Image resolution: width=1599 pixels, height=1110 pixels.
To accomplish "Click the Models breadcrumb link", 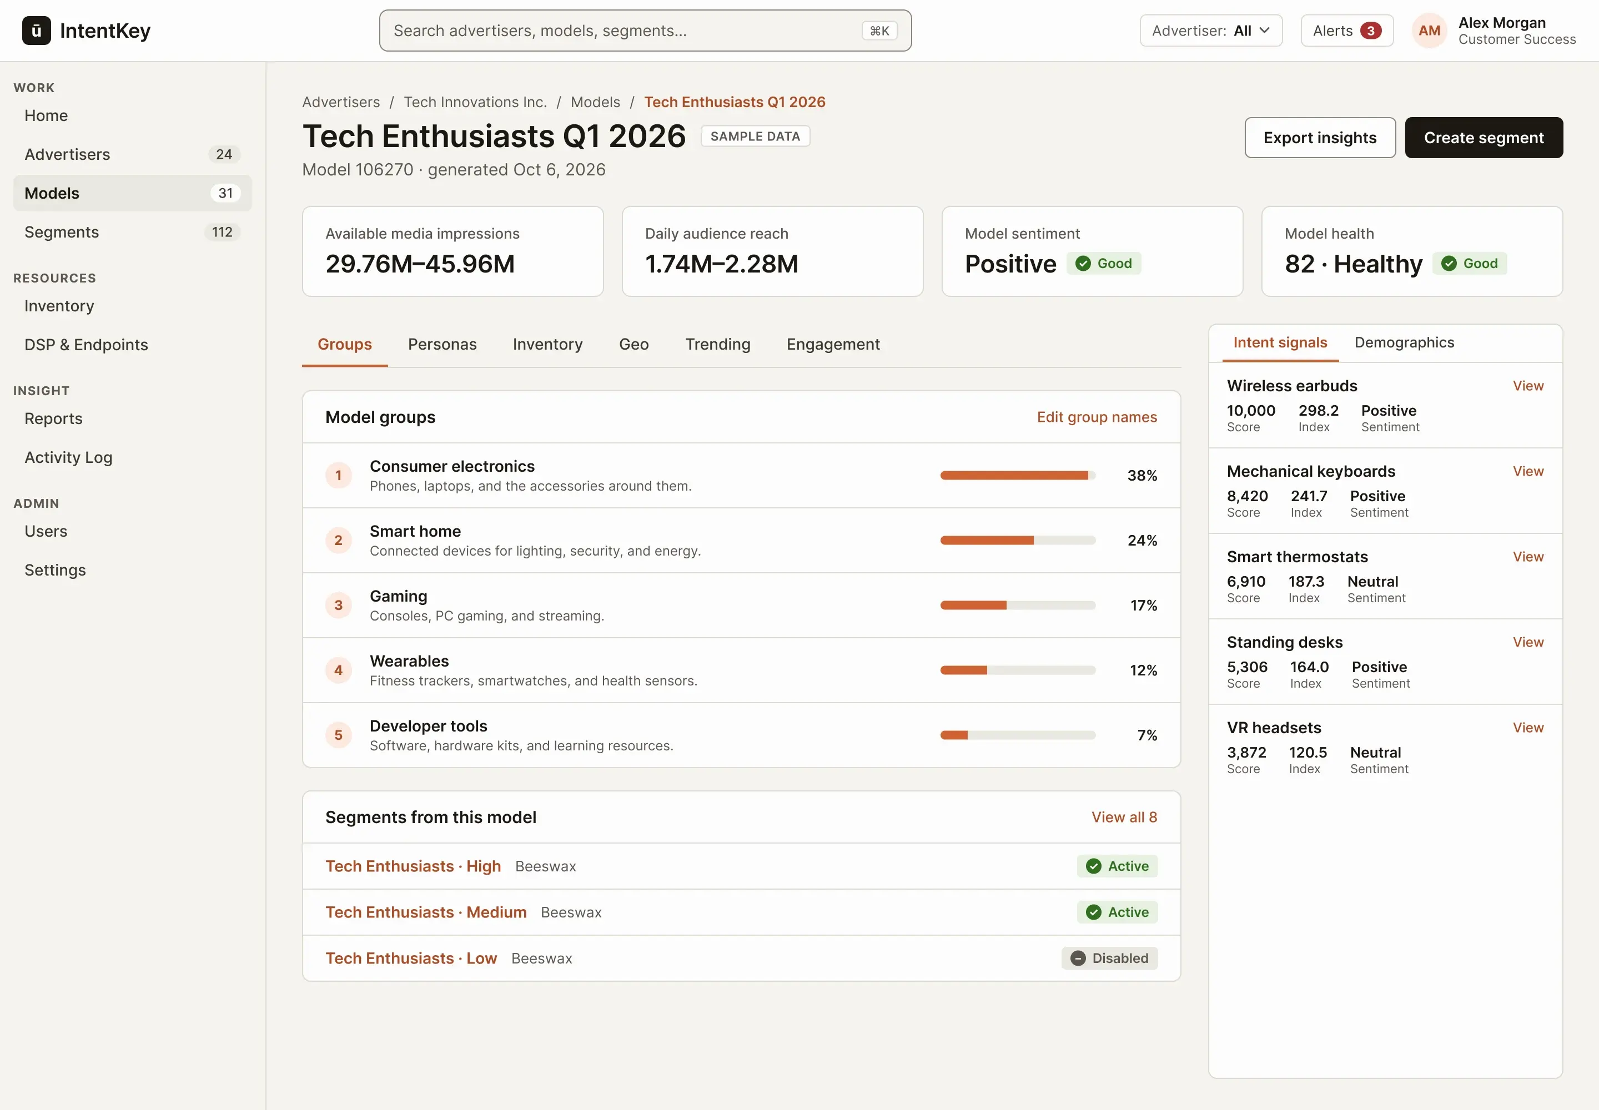I will point(595,102).
